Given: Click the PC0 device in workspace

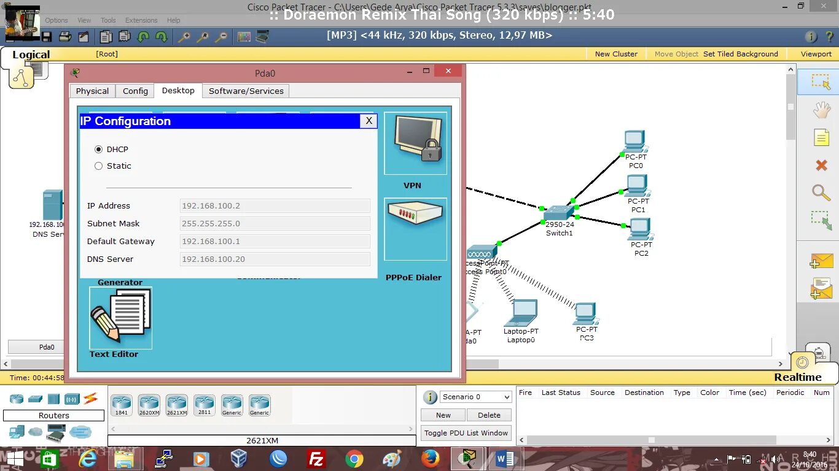Looking at the screenshot, I should [634, 142].
